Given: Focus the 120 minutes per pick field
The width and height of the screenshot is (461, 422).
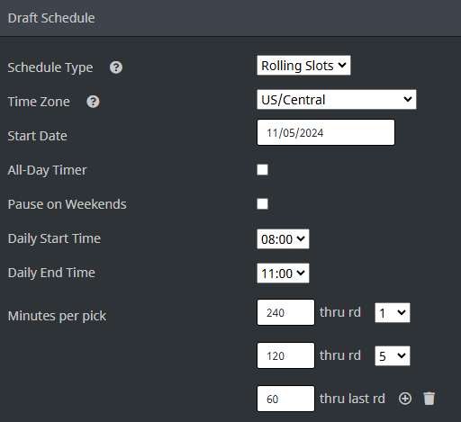Looking at the screenshot, I should click(285, 355).
